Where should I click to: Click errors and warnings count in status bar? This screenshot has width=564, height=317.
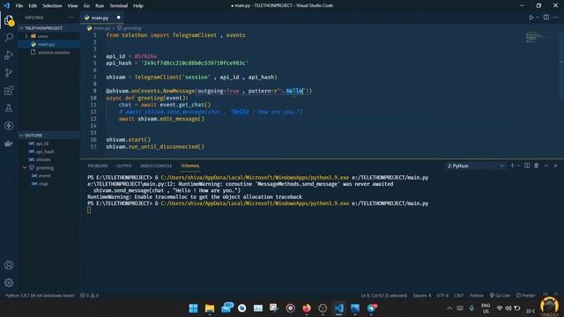coord(89,296)
